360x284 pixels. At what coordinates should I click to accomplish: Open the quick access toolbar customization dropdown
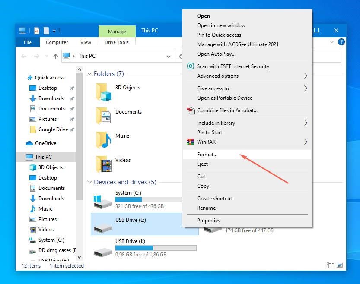point(54,31)
